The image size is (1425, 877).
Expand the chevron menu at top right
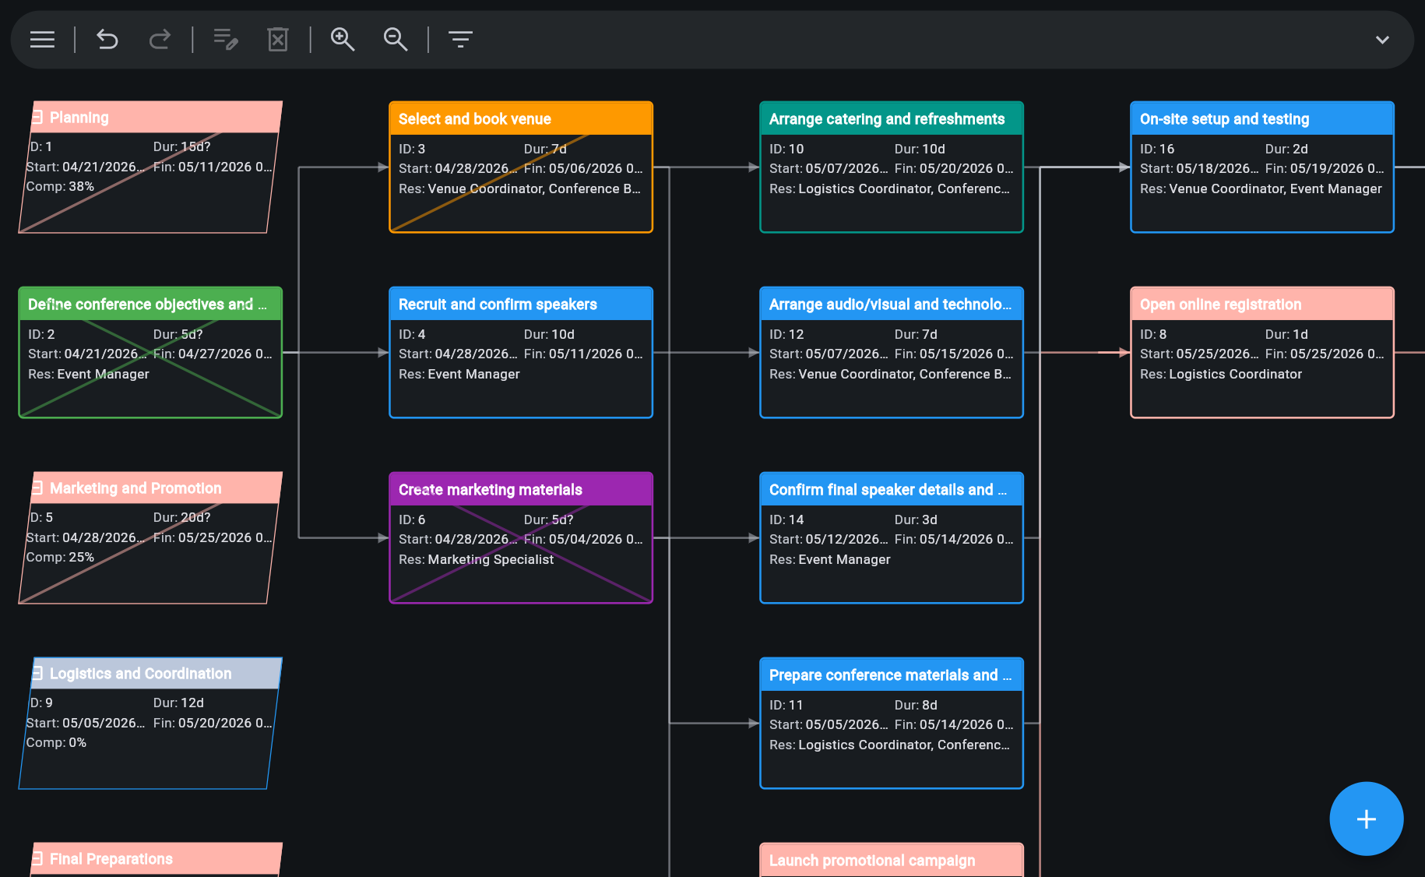coord(1382,39)
